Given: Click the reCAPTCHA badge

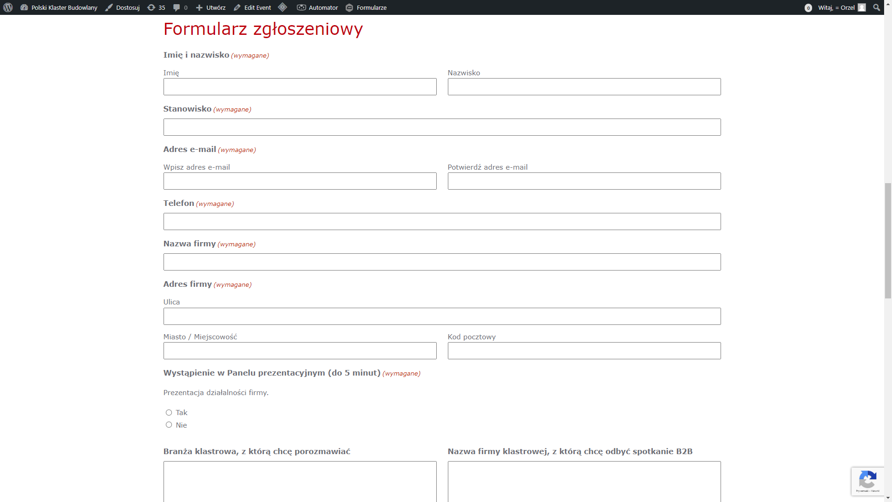Looking at the screenshot, I should [867, 481].
